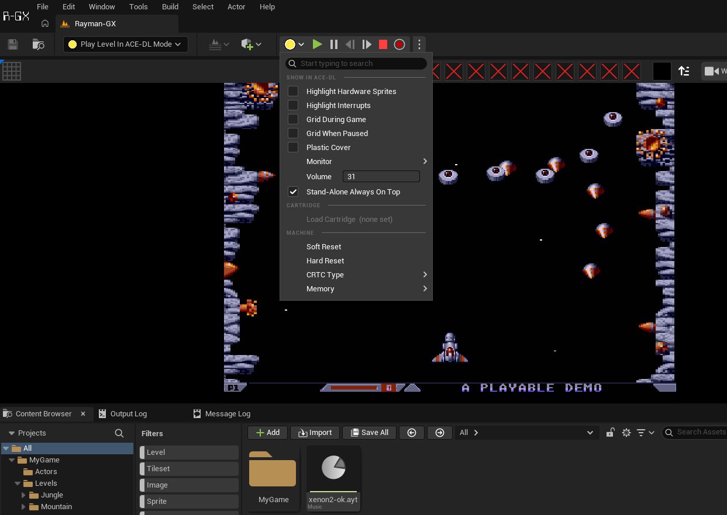Open the Play Level In ACE-DL Mode dropdown
Viewport: 727px width, 515px height.
[x=126, y=44]
